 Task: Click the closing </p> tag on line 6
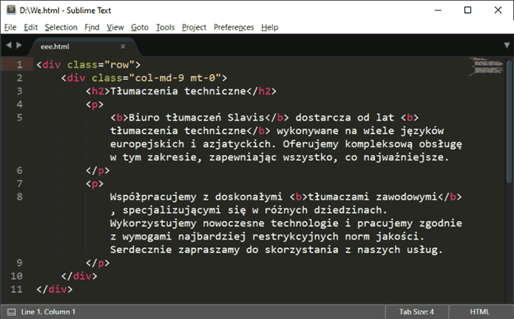98,171
